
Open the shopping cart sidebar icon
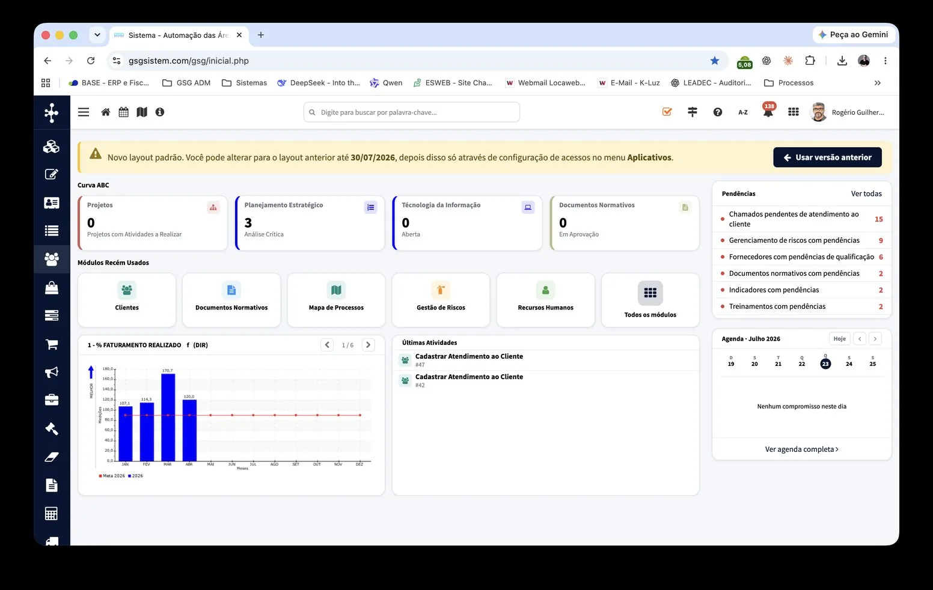tap(52, 344)
